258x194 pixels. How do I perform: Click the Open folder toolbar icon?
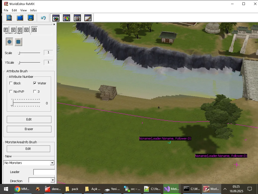click(20, 18)
